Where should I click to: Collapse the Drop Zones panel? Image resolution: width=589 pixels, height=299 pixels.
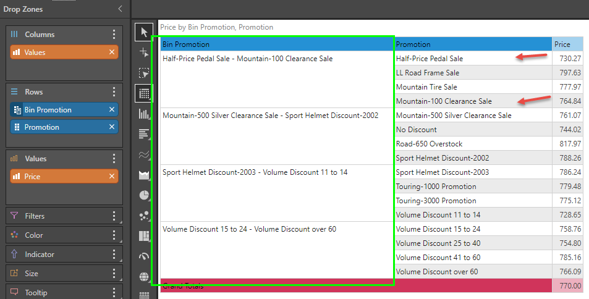(120, 9)
